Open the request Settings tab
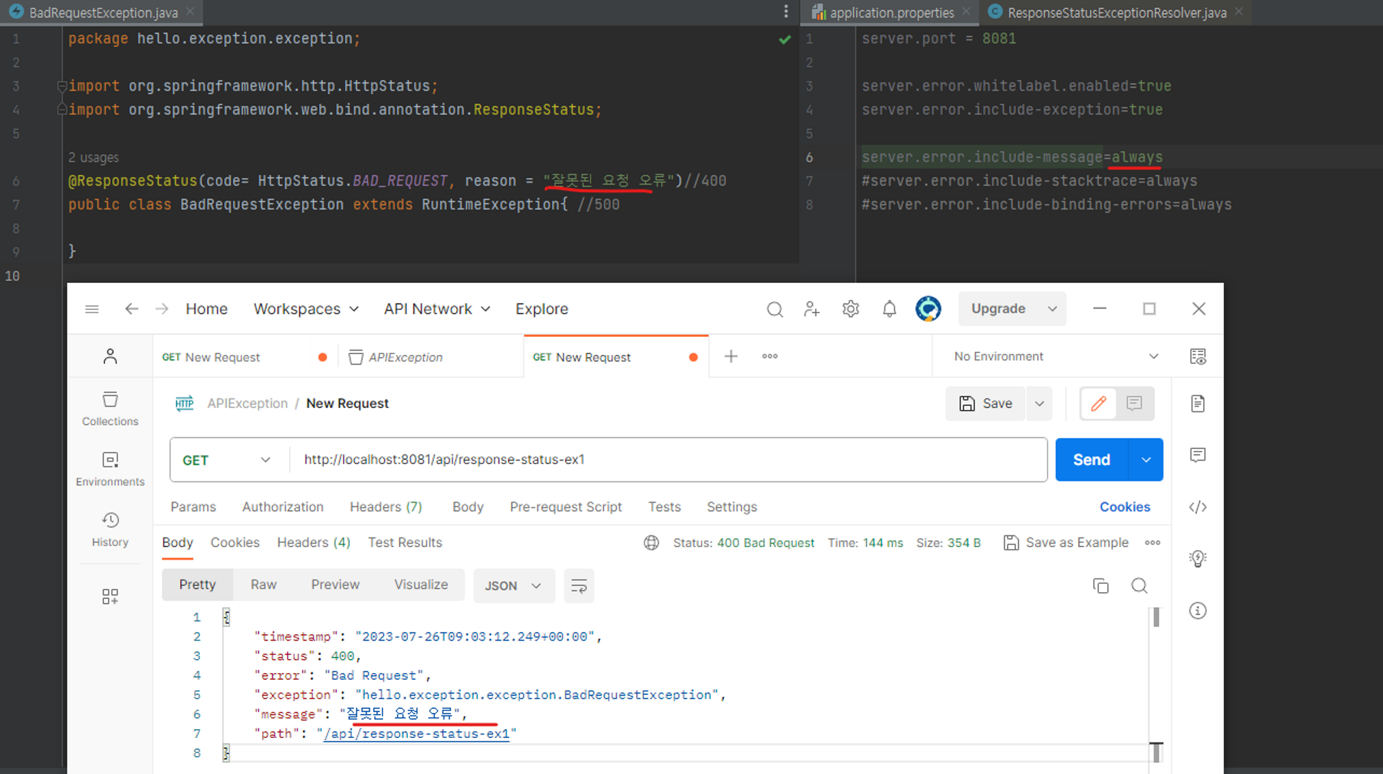 [732, 507]
